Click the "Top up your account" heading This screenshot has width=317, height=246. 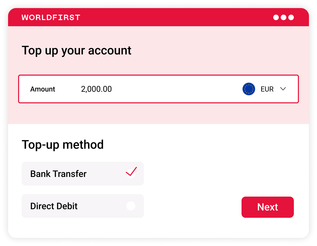(x=76, y=50)
